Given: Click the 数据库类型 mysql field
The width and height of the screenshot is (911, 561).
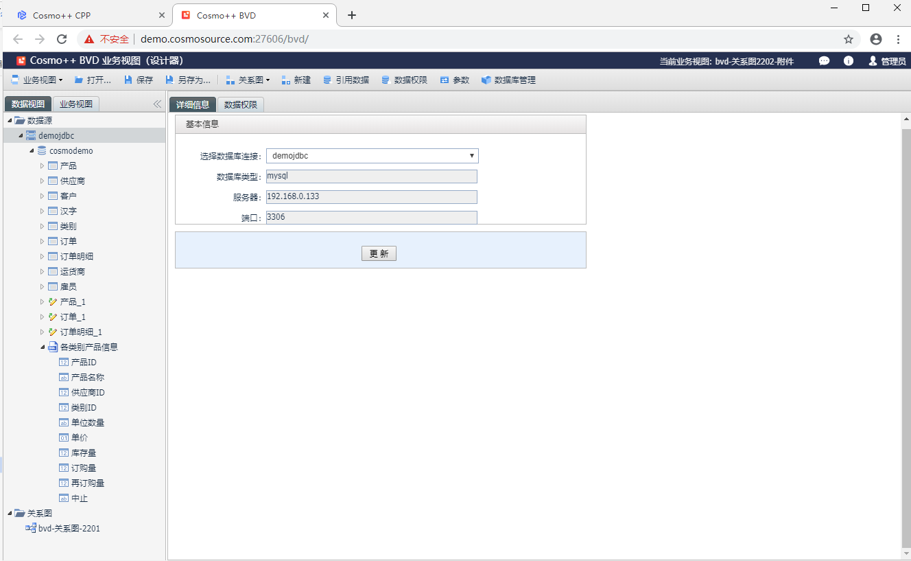Looking at the screenshot, I should click(x=372, y=176).
